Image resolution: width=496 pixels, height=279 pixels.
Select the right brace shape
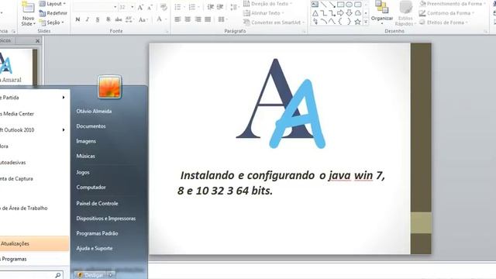(x=349, y=22)
